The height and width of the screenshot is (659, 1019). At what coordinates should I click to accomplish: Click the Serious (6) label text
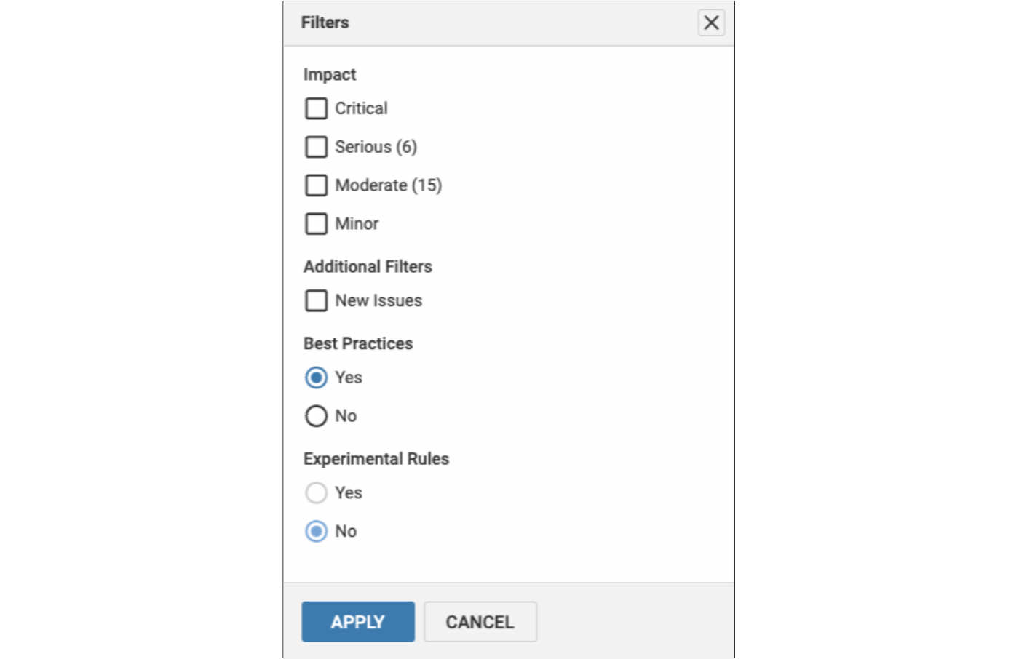tap(376, 146)
